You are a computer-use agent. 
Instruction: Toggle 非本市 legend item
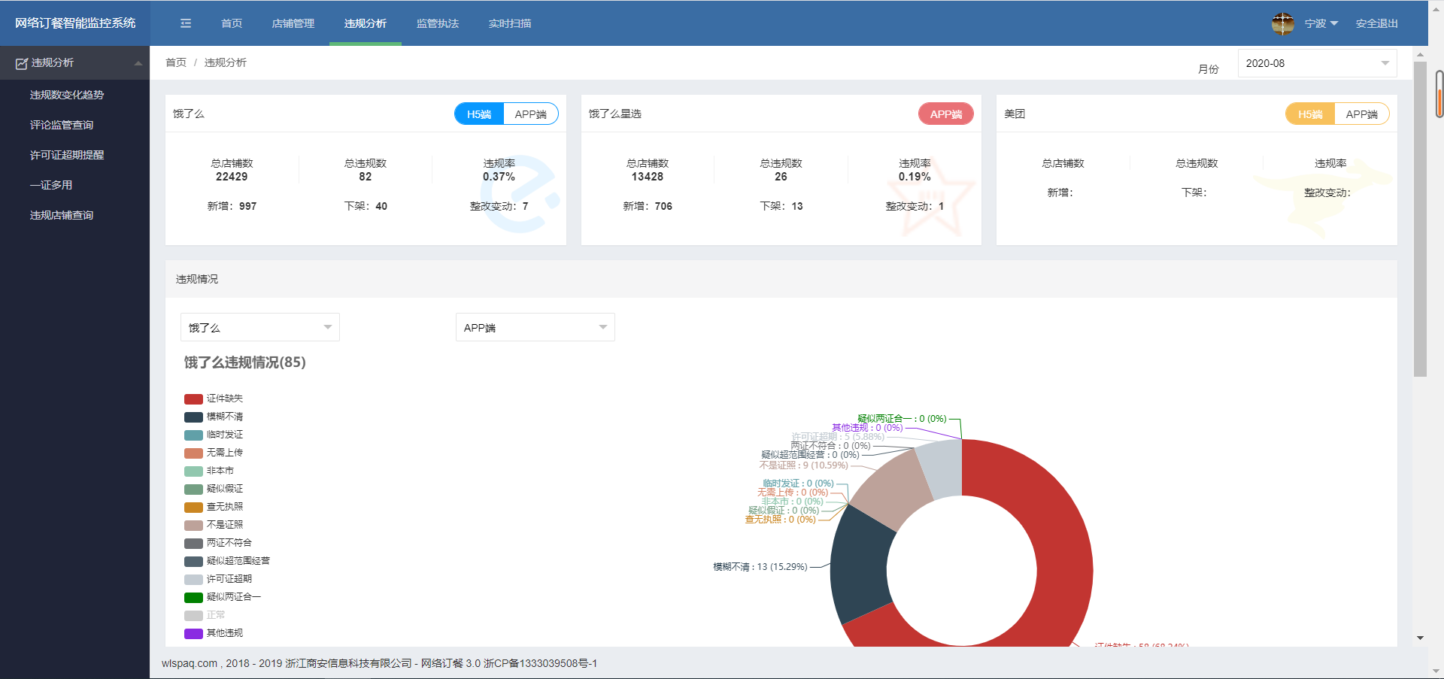209,471
